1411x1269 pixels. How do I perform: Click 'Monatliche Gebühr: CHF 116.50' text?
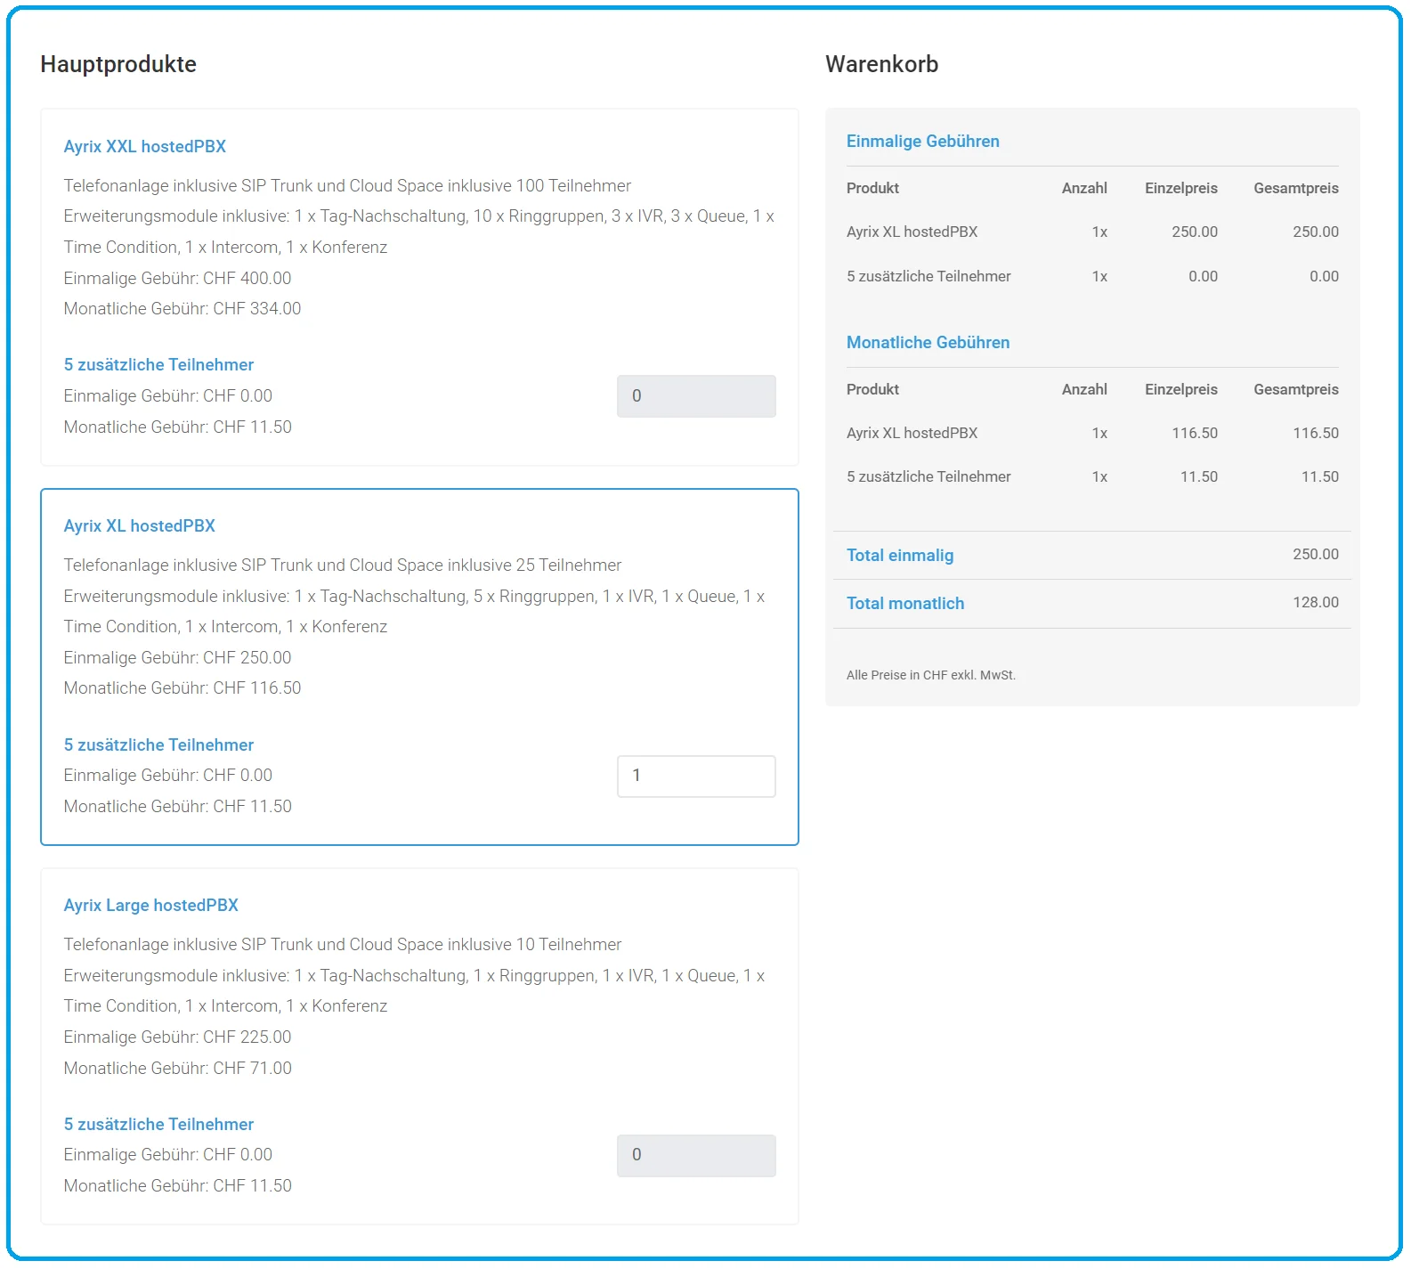click(x=182, y=687)
